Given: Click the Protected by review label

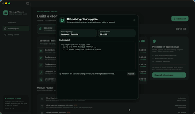Looking at the screenshot, I should [14, 98].
